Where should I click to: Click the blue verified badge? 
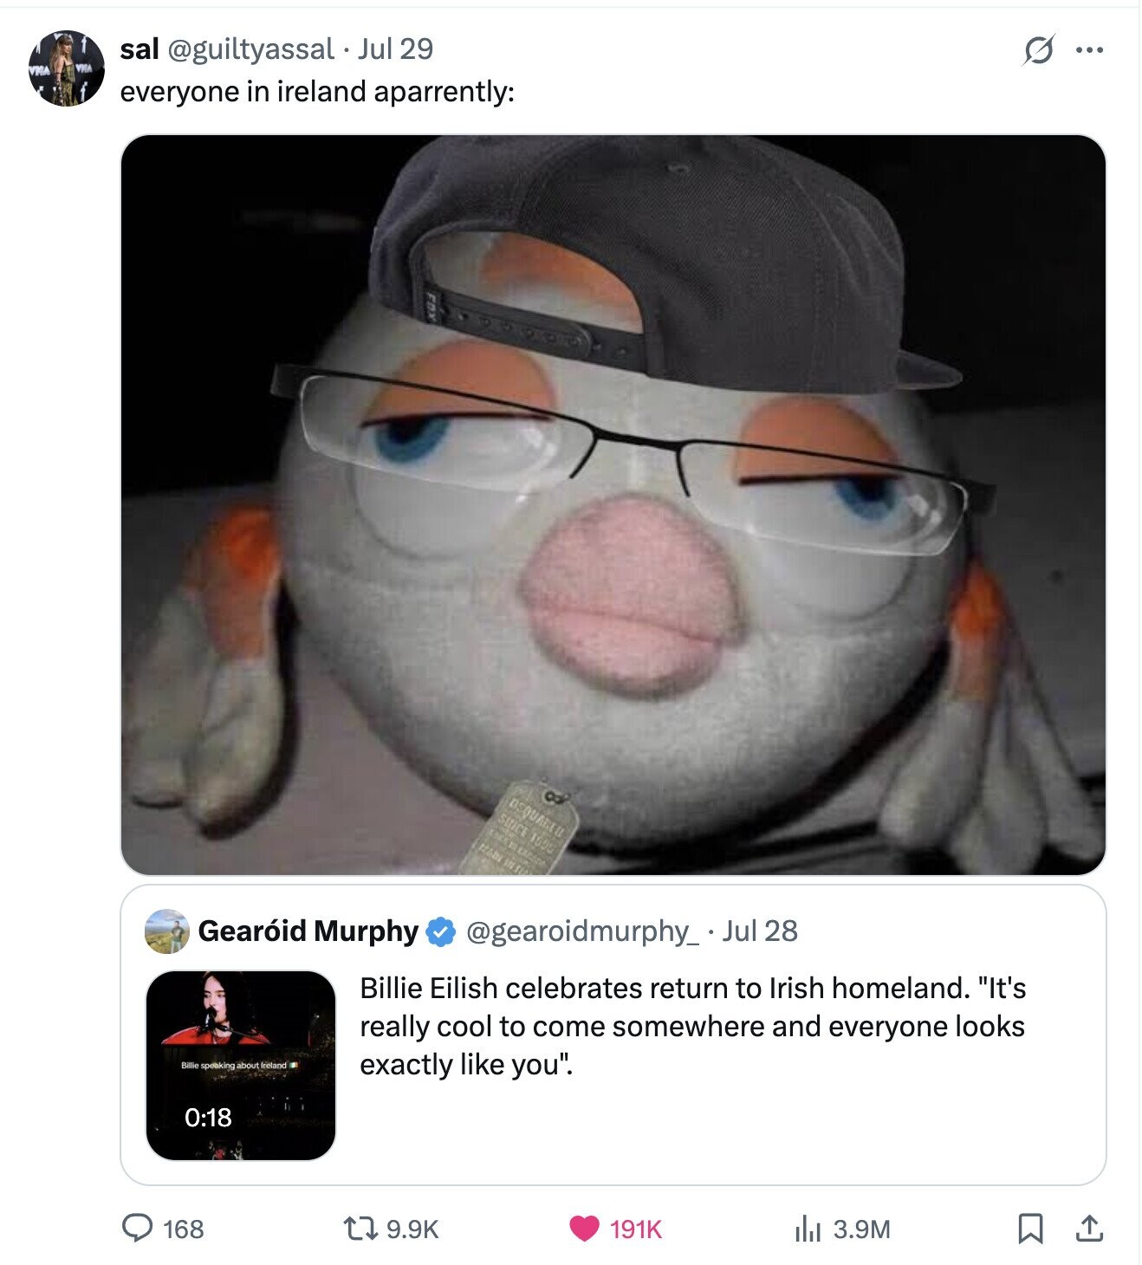pos(442,931)
